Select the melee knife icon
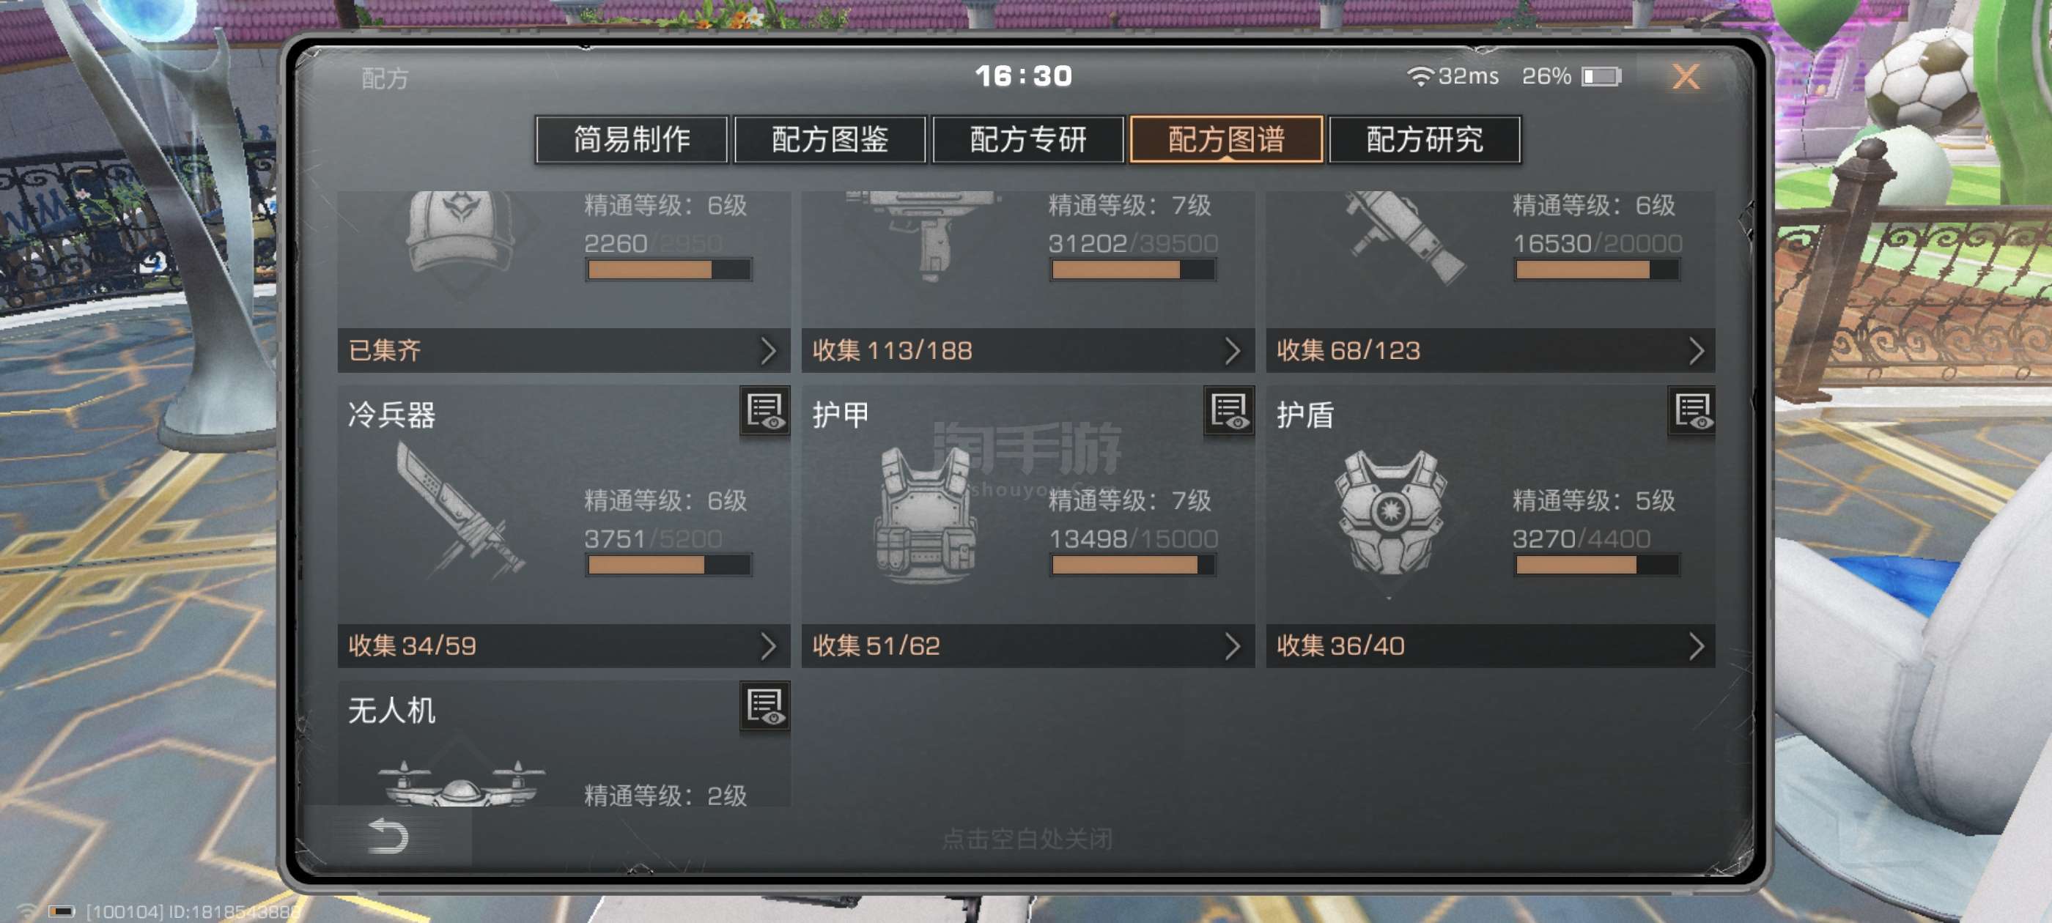 tap(460, 511)
